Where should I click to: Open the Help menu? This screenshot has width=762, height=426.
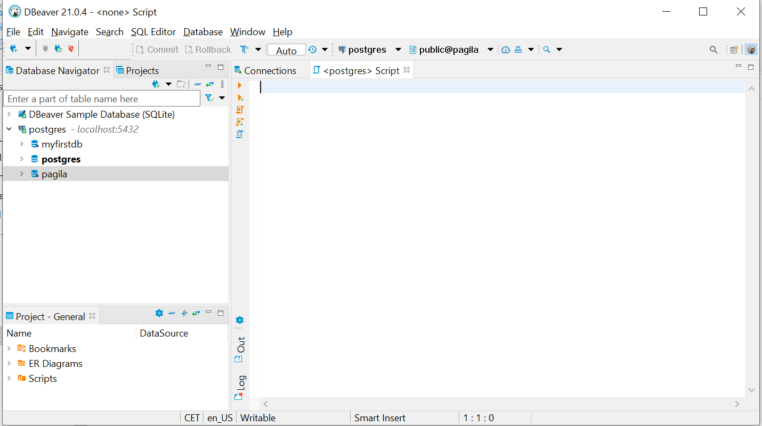pos(282,32)
